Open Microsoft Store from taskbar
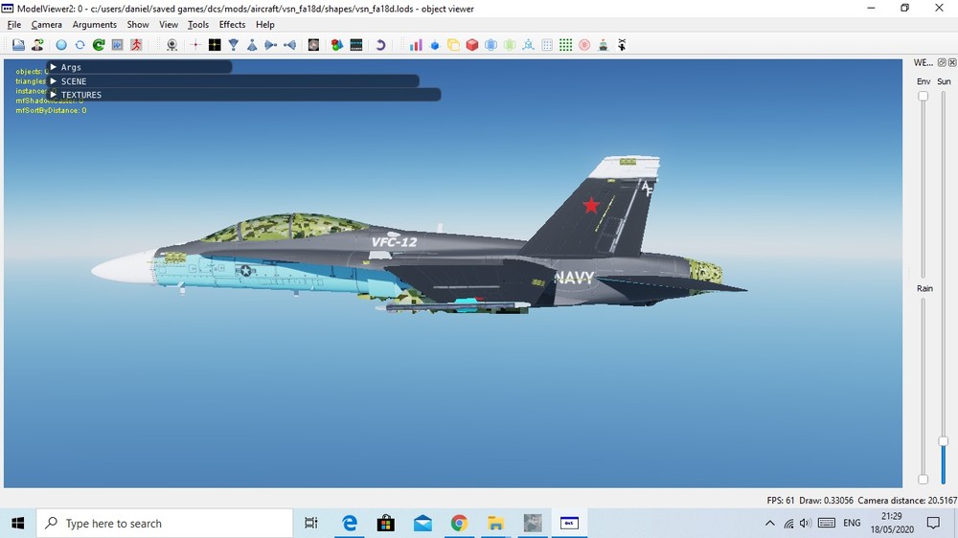 [x=385, y=523]
